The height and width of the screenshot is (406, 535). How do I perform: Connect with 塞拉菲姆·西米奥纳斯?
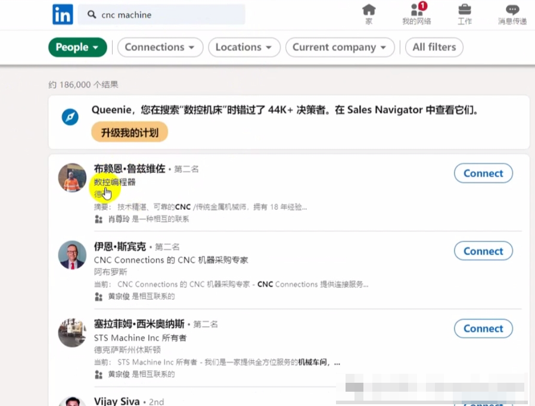(483, 328)
